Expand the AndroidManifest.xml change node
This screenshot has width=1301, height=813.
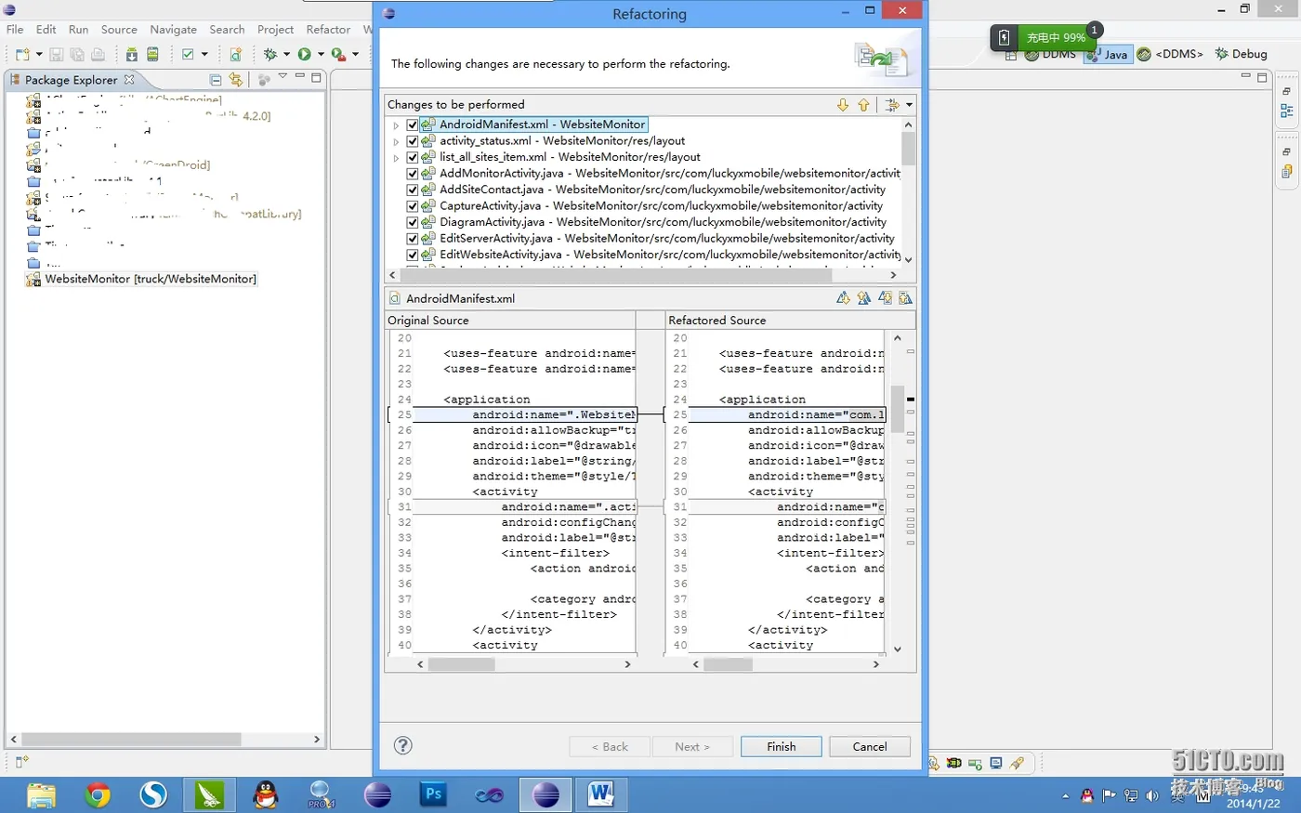(396, 125)
